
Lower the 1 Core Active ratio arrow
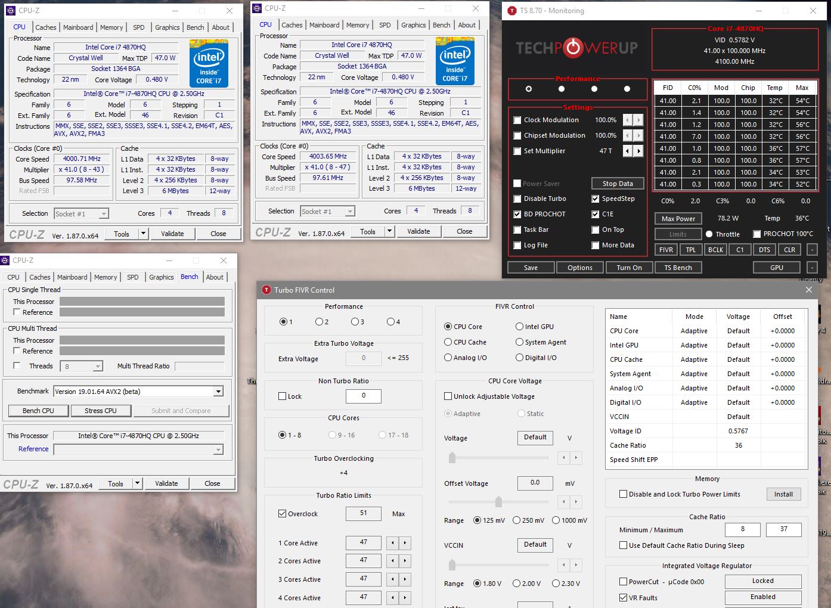coord(392,543)
